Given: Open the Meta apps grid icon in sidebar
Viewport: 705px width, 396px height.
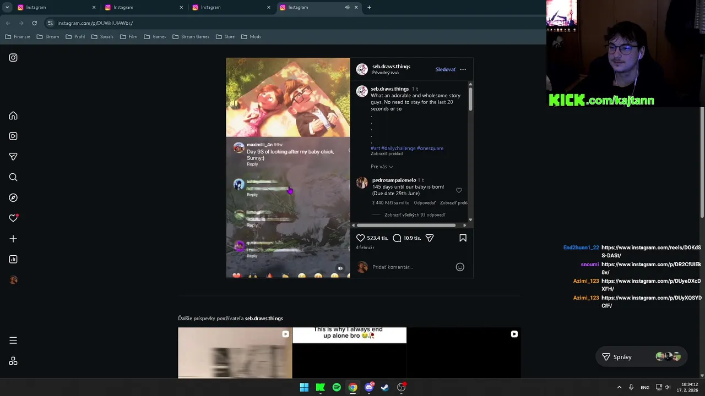Looking at the screenshot, I should coord(13,361).
